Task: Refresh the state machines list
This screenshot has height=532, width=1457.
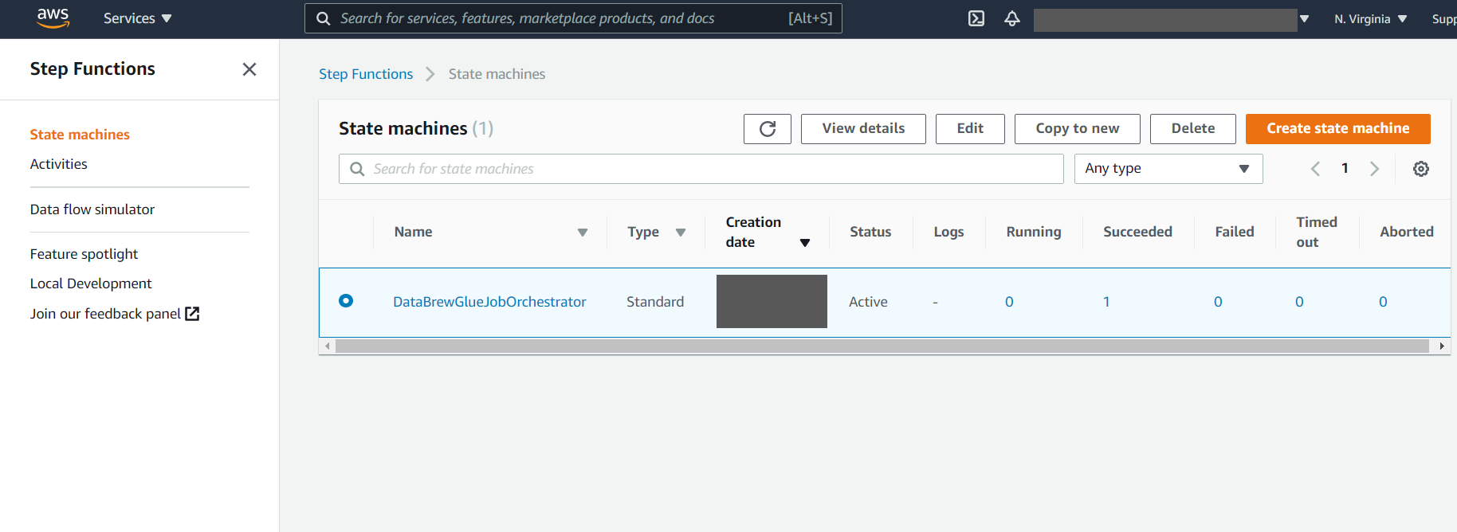Action: pyautogui.click(x=768, y=129)
